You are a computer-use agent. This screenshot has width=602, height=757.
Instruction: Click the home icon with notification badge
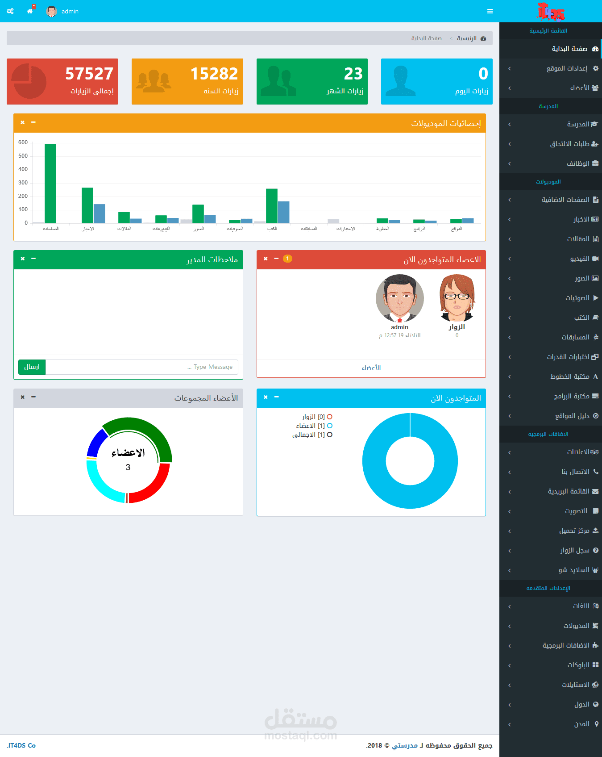coord(30,10)
